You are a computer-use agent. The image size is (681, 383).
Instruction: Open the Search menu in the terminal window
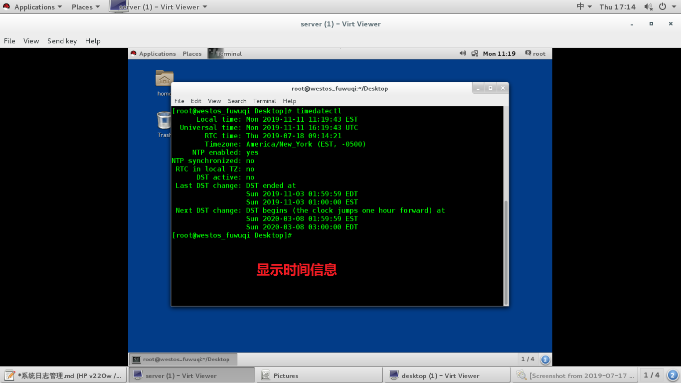coord(237,101)
